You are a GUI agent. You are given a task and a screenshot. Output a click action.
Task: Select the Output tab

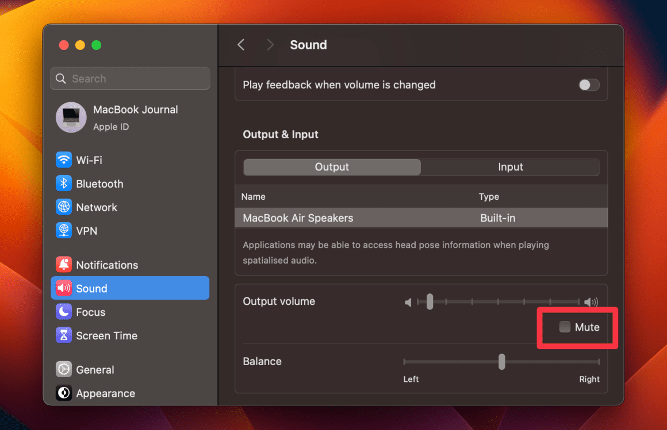click(x=332, y=167)
